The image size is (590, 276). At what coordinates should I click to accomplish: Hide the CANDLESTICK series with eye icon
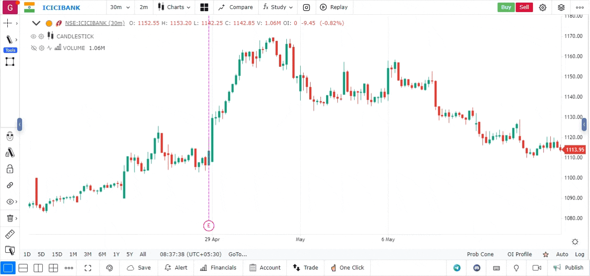pos(33,37)
